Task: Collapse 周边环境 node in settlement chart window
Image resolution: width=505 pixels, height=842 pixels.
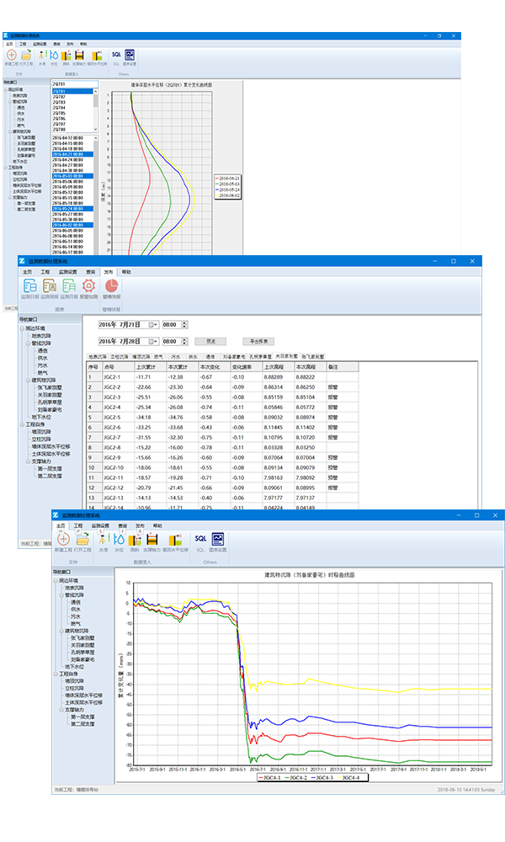Action: 56,580
